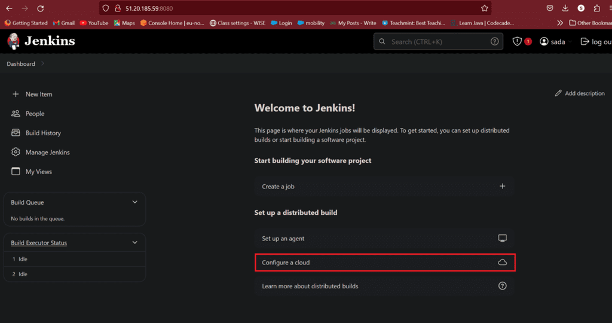612x323 pixels.
Task: Click the help circle icon for distributed builds
Action: [502, 286]
